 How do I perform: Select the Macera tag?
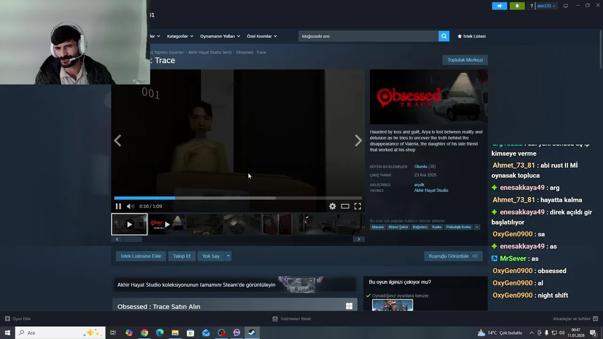378,227
